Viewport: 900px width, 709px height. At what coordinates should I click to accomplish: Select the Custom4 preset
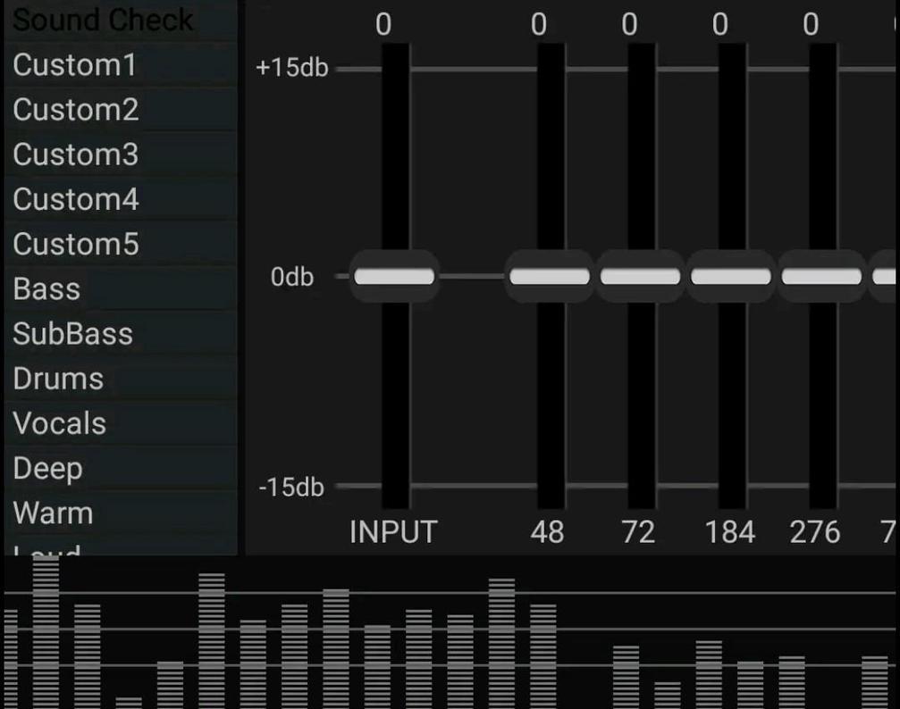[98, 198]
